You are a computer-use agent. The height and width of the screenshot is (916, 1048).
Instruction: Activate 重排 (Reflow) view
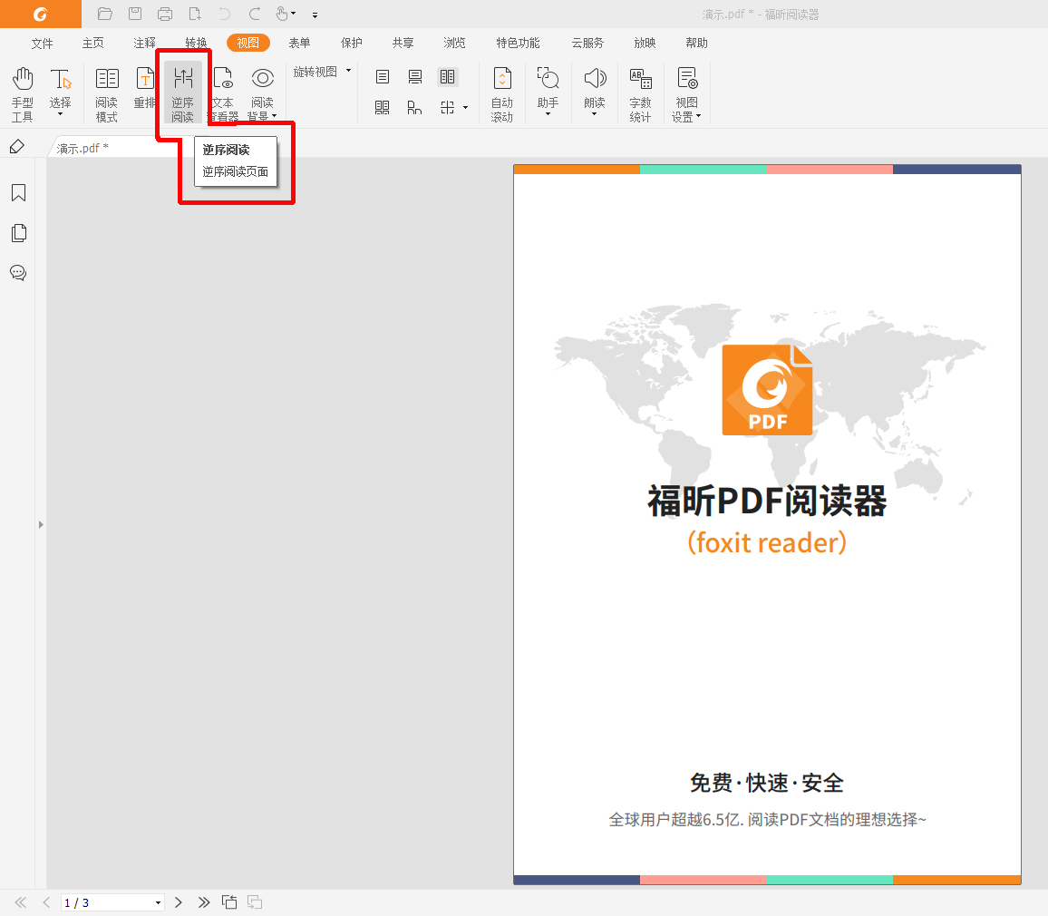[144, 91]
